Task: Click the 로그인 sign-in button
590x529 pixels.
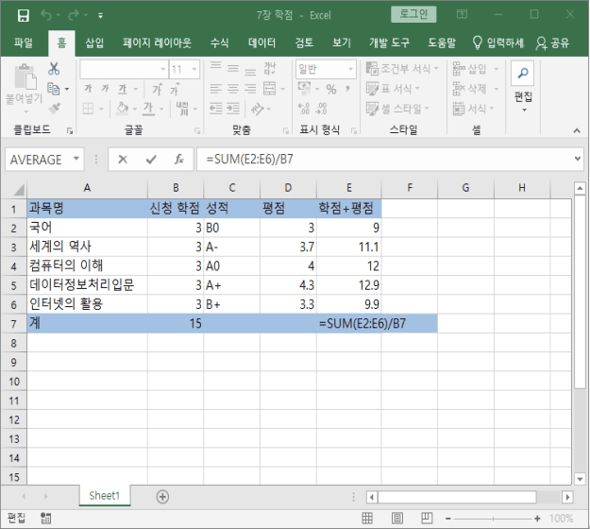Action: pyautogui.click(x=414, y=14)
